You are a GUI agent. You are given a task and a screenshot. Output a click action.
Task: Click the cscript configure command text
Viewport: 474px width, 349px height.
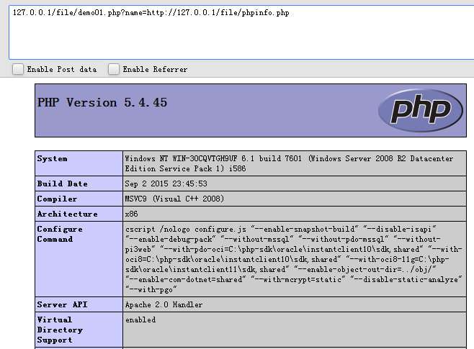tap(293, 259)
